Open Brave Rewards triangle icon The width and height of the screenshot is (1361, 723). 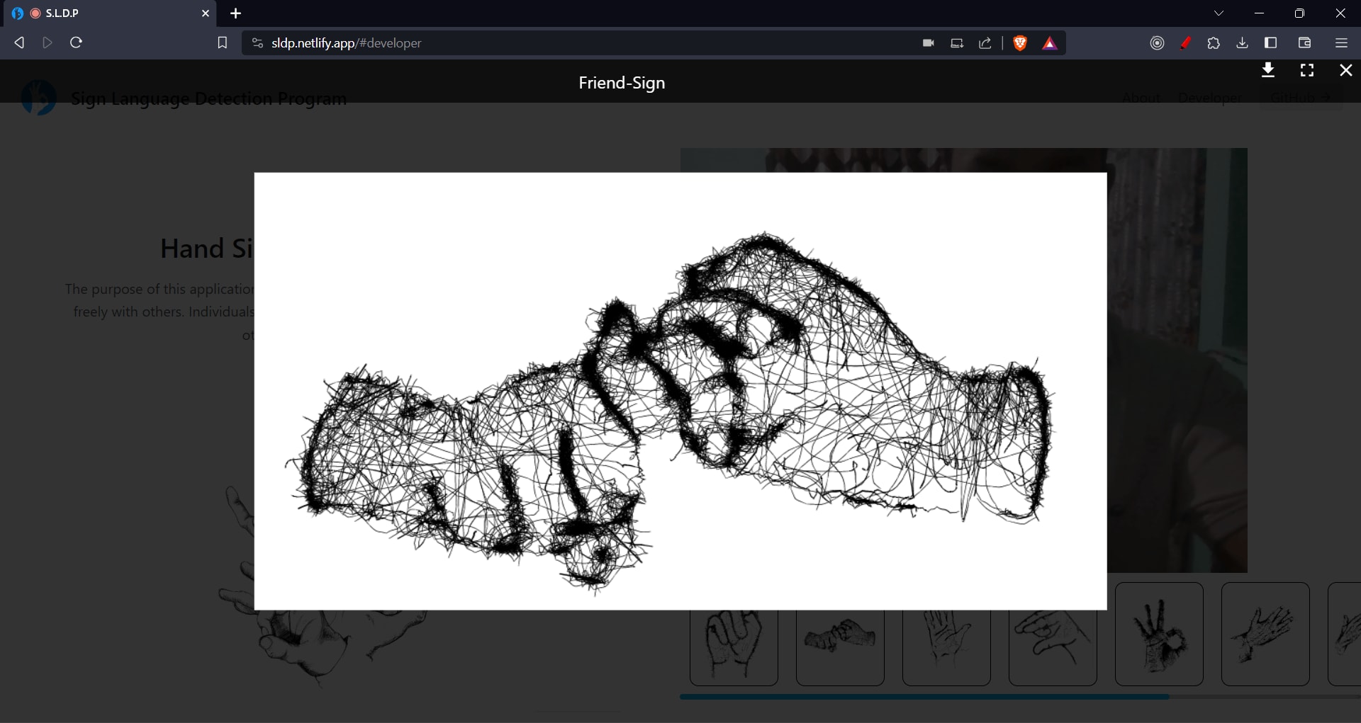tap(1050, 43)
